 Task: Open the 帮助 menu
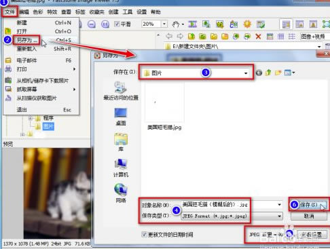[x=155, y=12]
